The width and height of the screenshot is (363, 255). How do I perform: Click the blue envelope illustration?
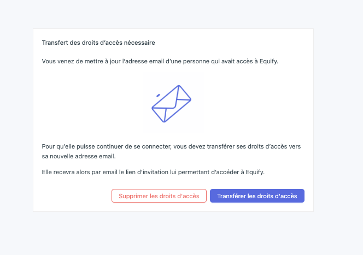[x=171, y=104]
